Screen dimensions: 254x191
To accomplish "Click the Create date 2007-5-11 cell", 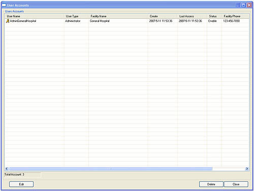I will click(161, 21).
